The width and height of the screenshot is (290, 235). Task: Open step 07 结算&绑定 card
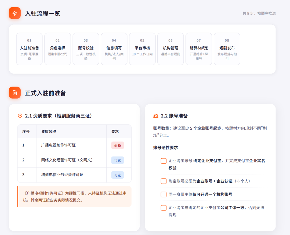(x=199, y=49)
